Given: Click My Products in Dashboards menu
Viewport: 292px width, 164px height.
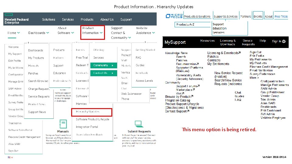Looking at the screenshot, I should tap(36, 58).
